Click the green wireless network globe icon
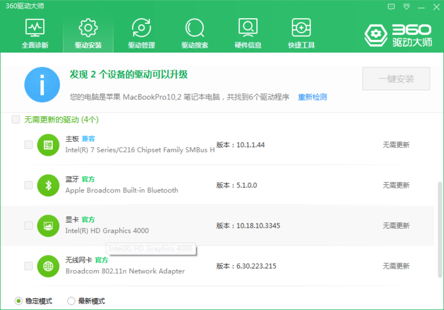444x310 pixels. pos(48,266)
